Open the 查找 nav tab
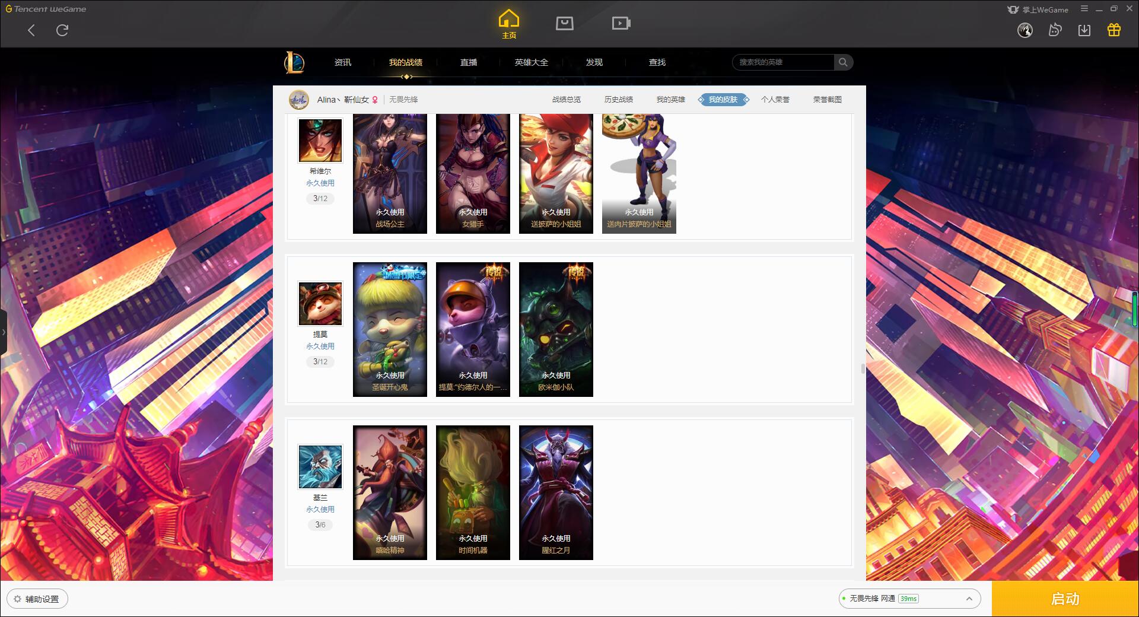1139x617 pixels. pyautogui.click(x=657, y=62)
